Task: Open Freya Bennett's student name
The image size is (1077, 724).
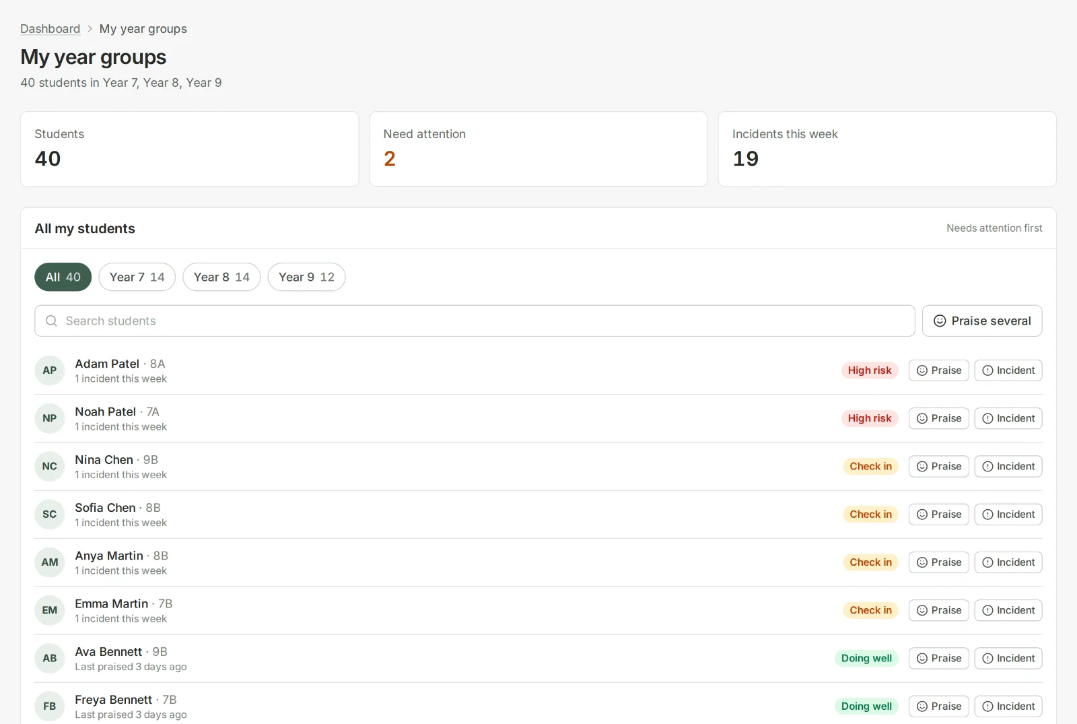Action: (x=113, y=700)
